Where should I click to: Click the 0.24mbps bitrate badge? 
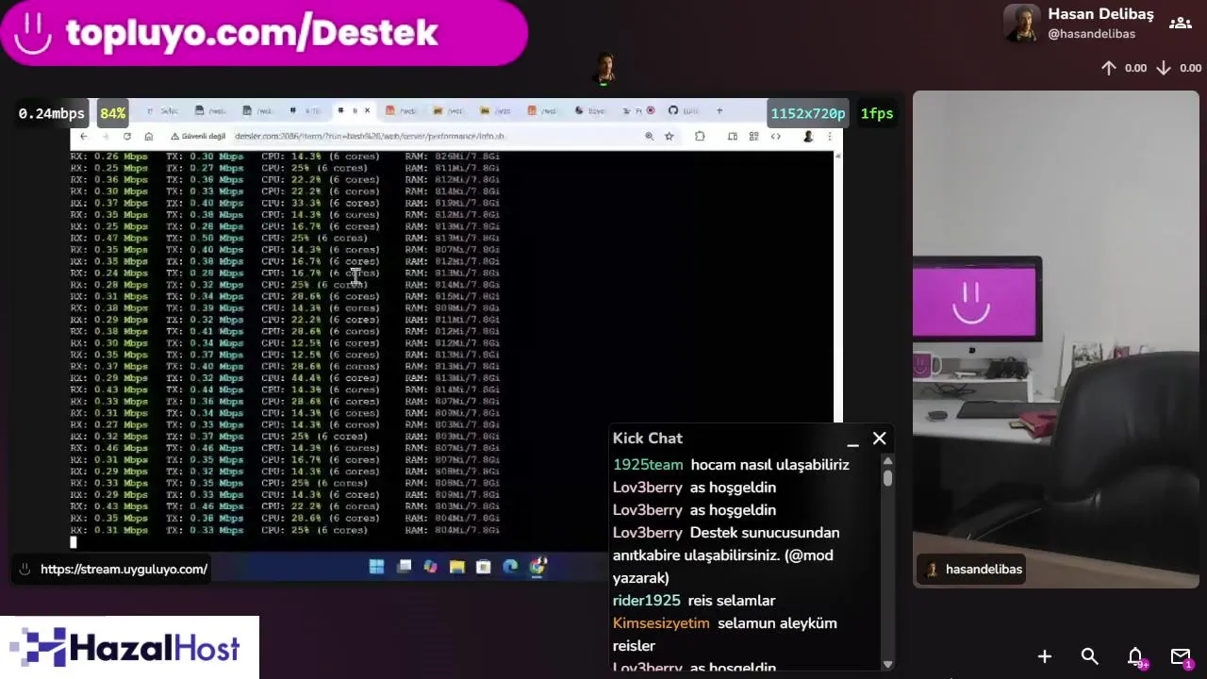52,113
